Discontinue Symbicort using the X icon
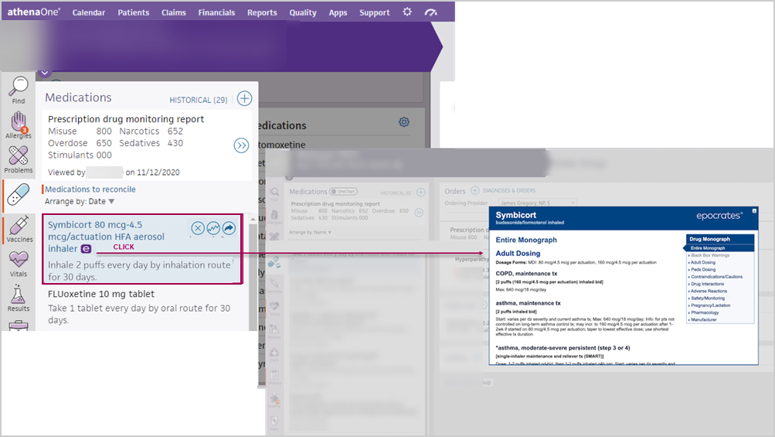This screenshot has height=437, width=775. tap(198, 228)
